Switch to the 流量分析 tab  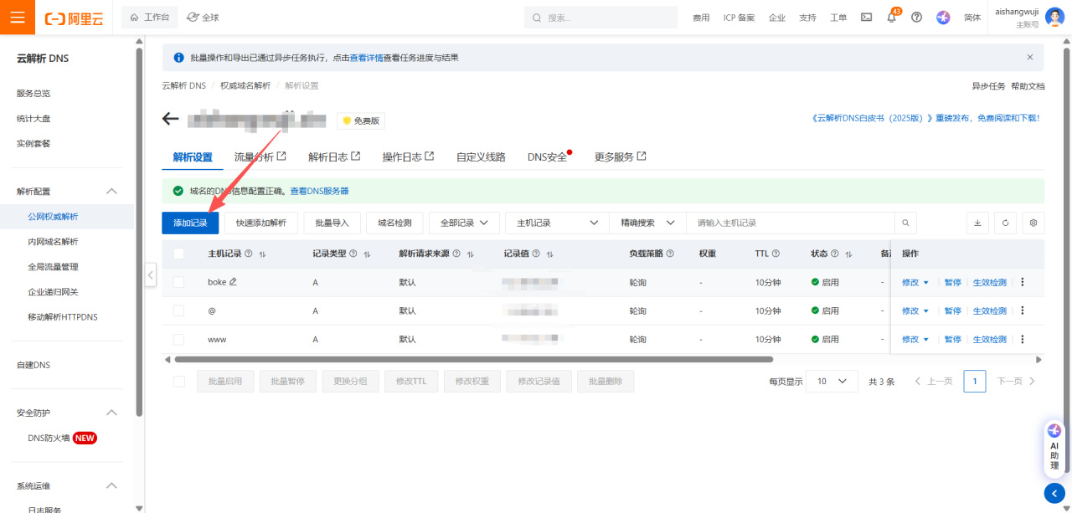click(260, 156)
